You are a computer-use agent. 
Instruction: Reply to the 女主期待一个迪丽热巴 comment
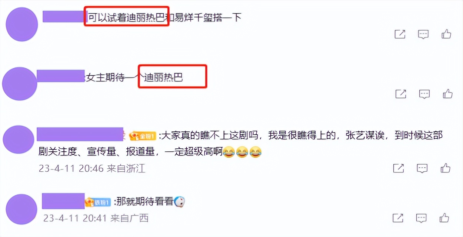coord(424,94)
